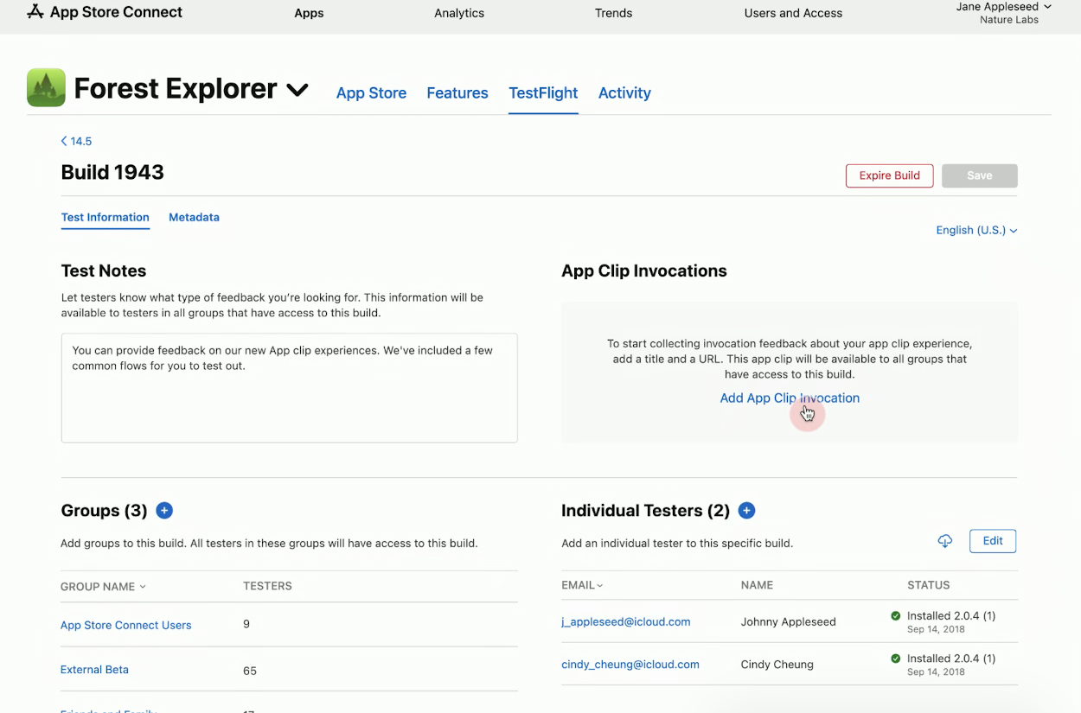Click the Build 1943 heading
The image size is (1081, 713).
coord(112,172)
